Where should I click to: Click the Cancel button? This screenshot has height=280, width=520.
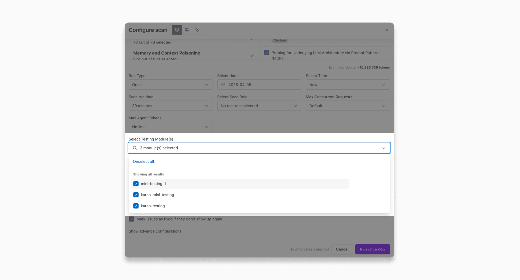click(342, 249)
